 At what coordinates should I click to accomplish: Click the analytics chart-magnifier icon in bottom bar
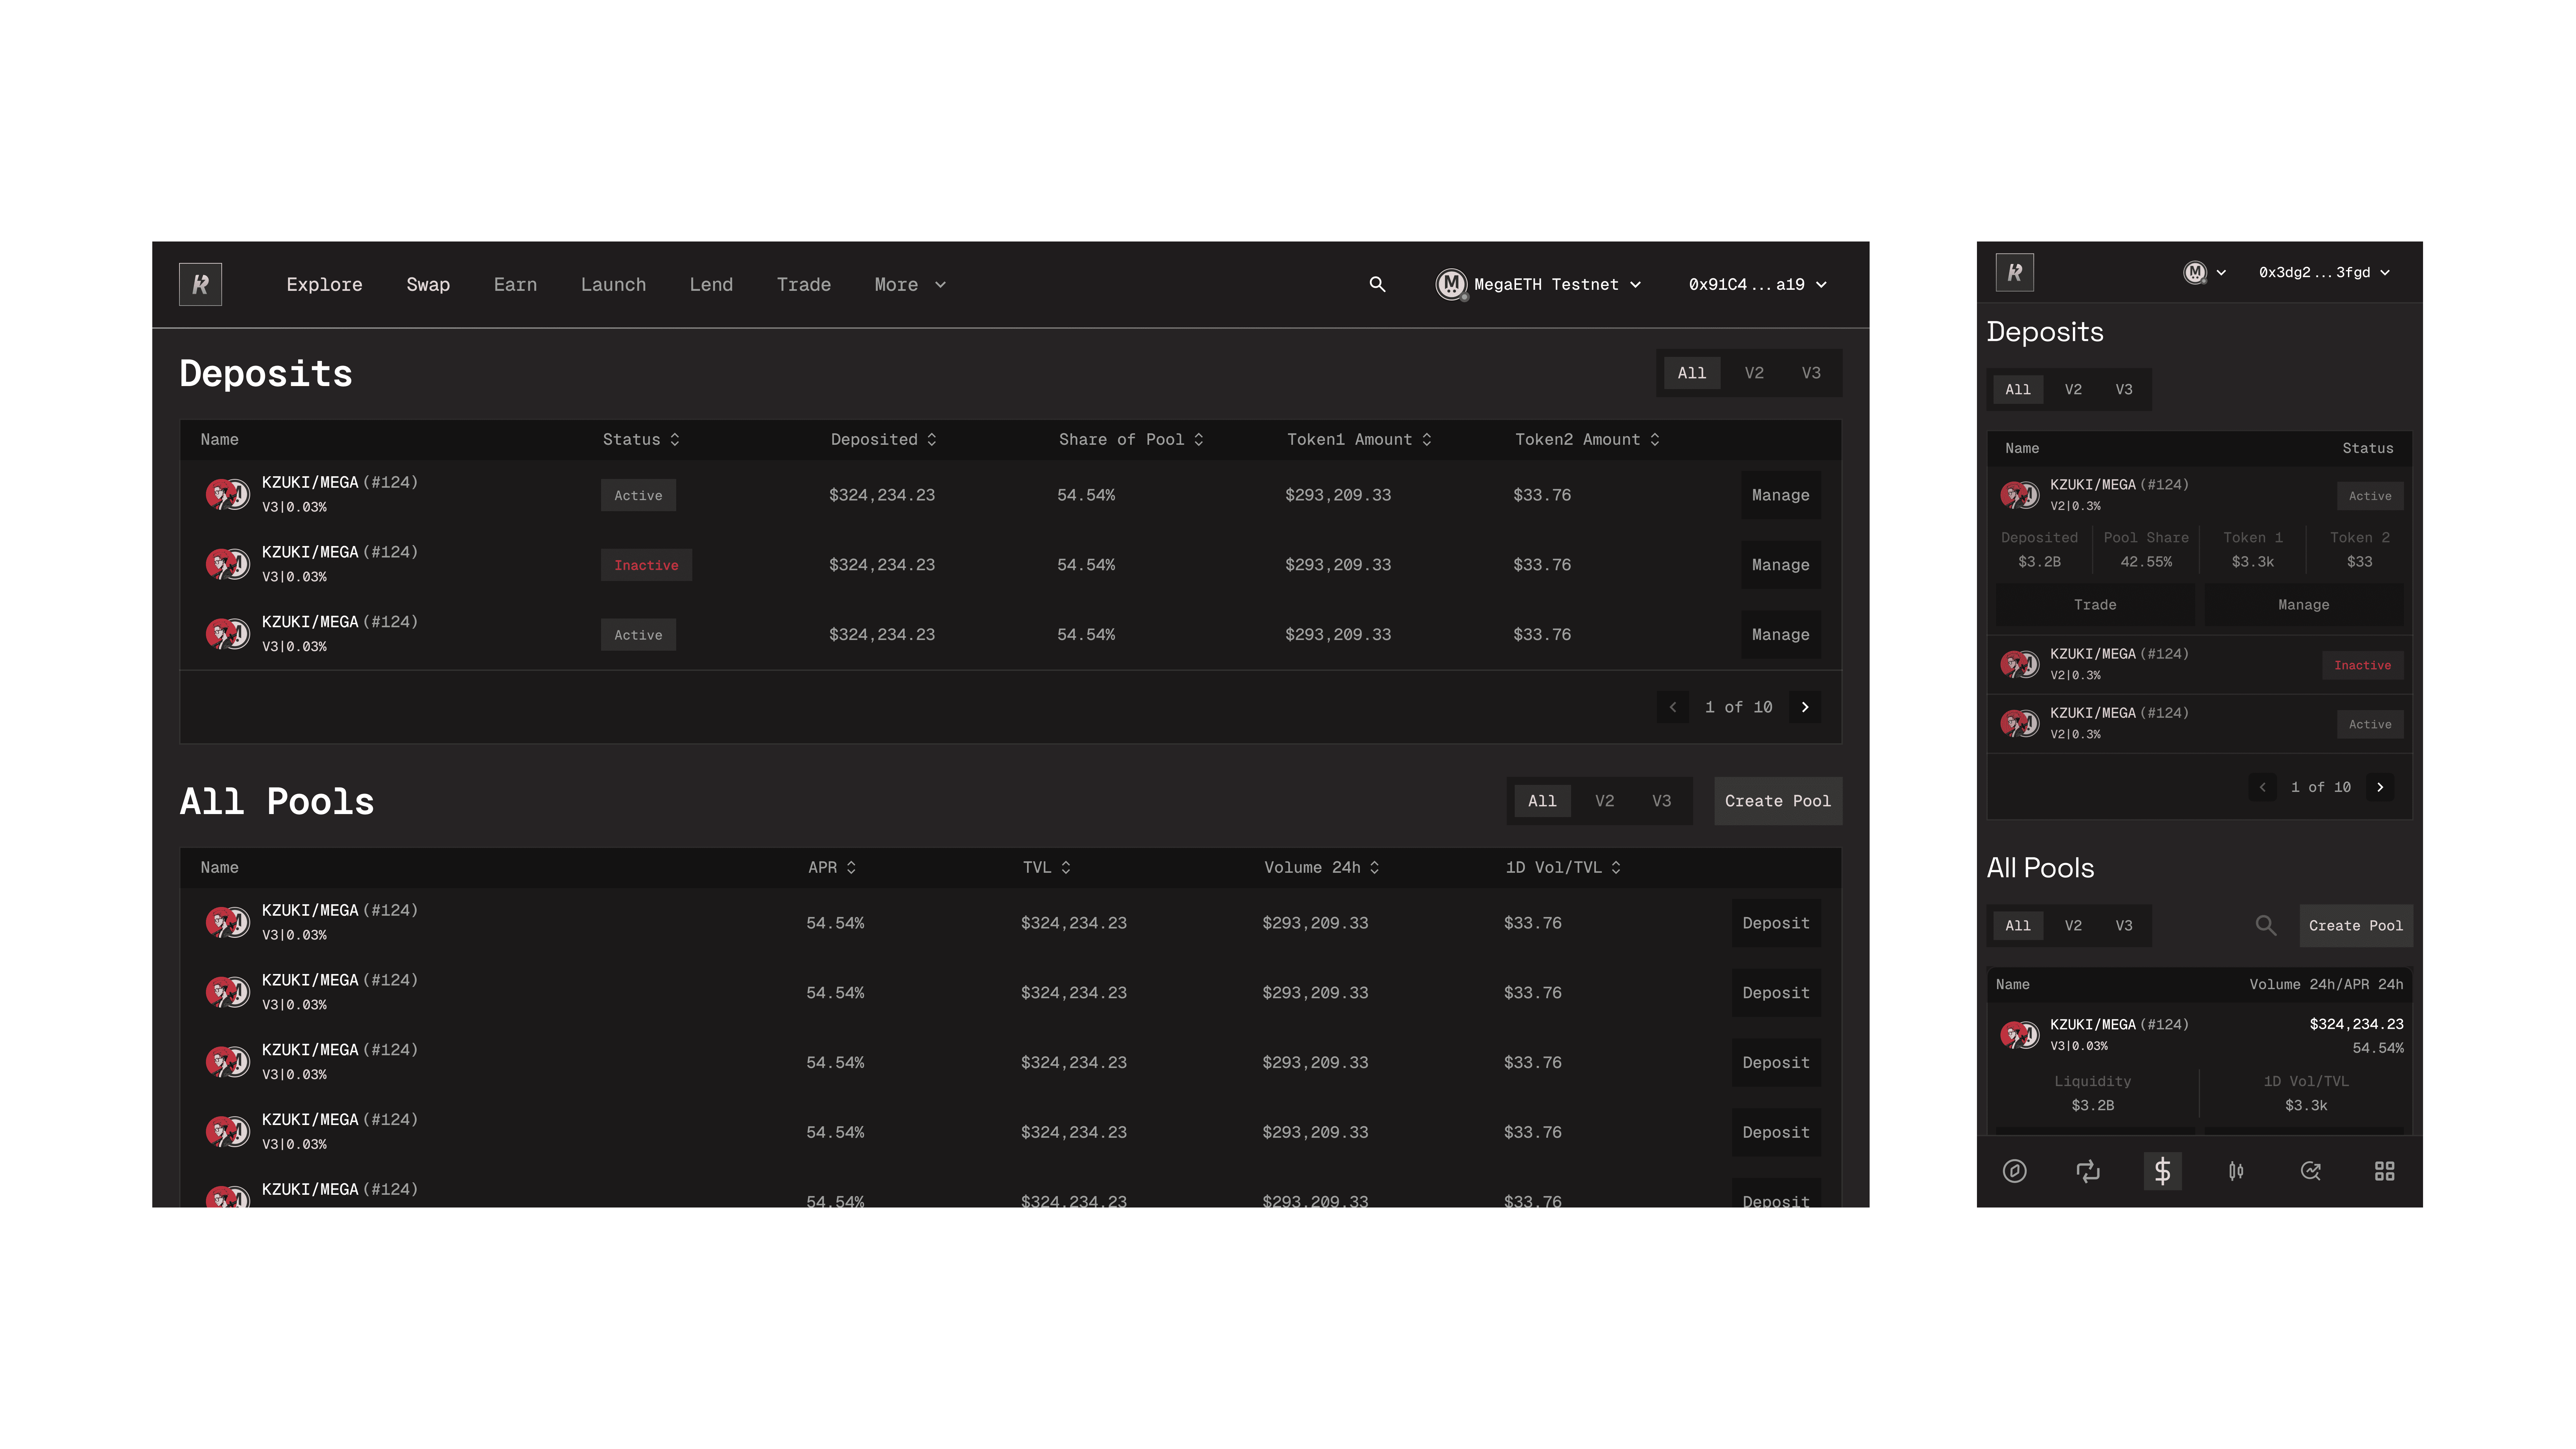2310,1171
